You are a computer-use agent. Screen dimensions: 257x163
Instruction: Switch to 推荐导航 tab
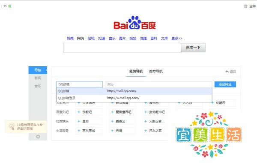tap(156, 71)
